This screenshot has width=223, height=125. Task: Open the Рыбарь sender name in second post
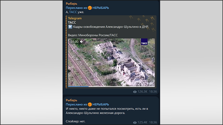(72, 100)
